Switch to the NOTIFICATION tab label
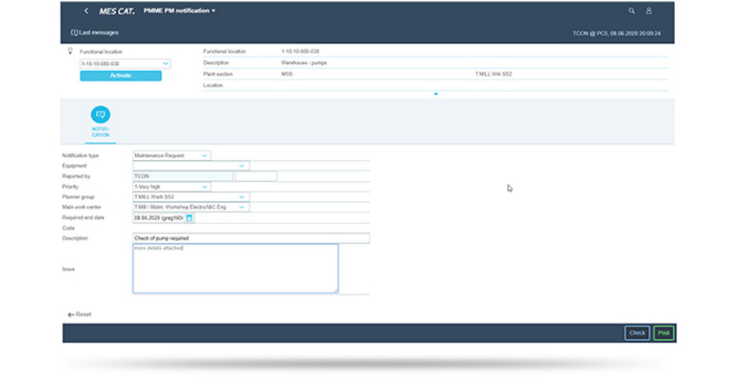The width and height of the screenshot is (738, 383). click(x=101, y=132)
